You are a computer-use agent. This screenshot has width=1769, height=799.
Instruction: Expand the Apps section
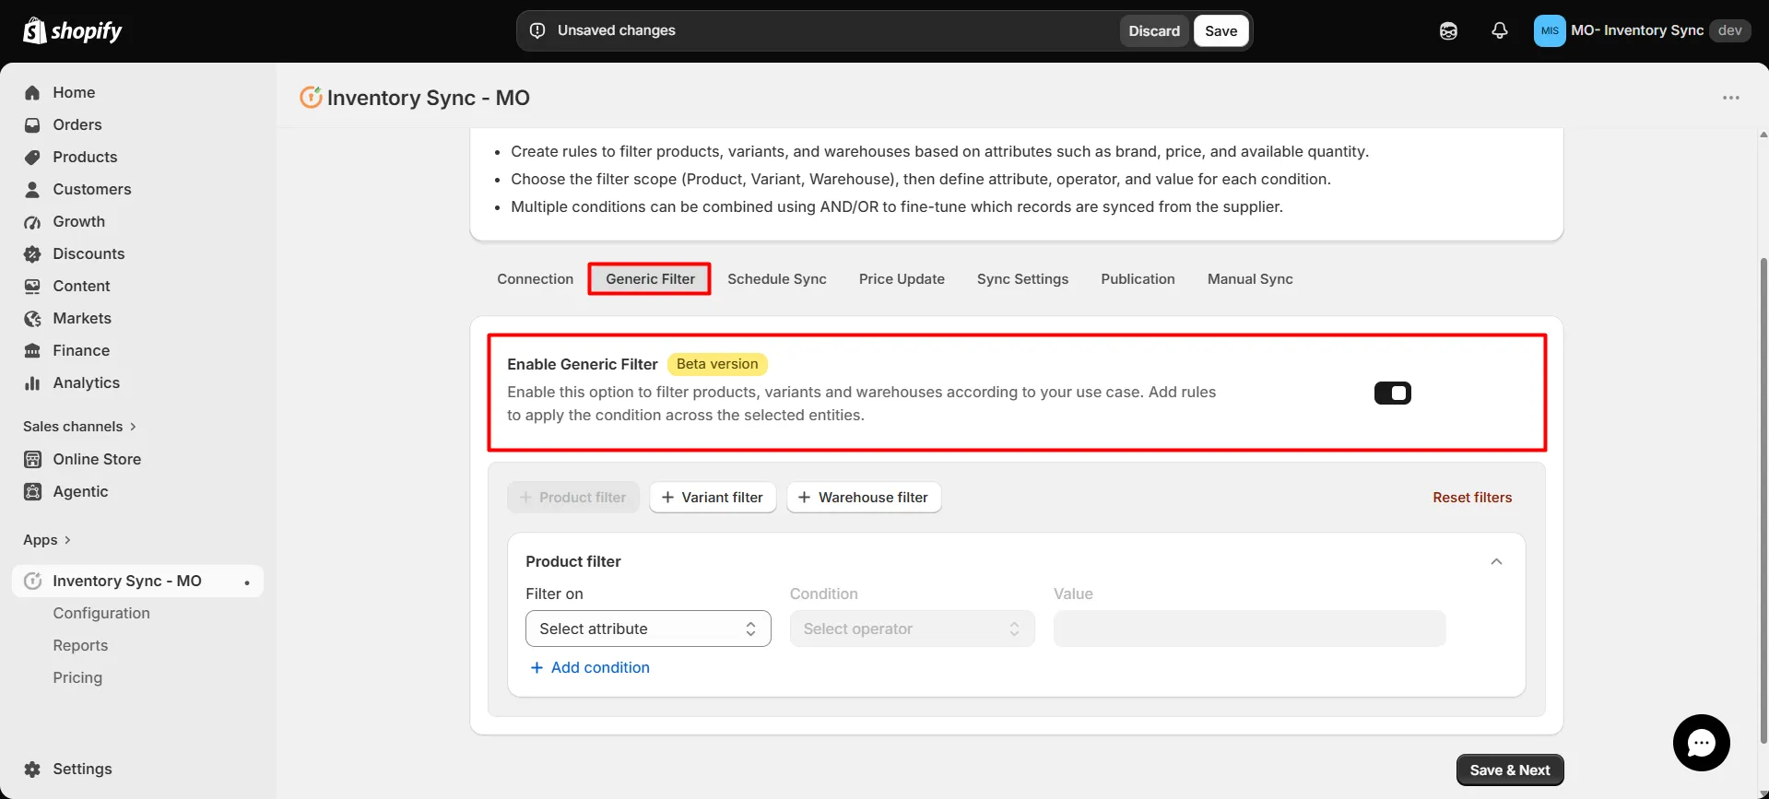46,539
